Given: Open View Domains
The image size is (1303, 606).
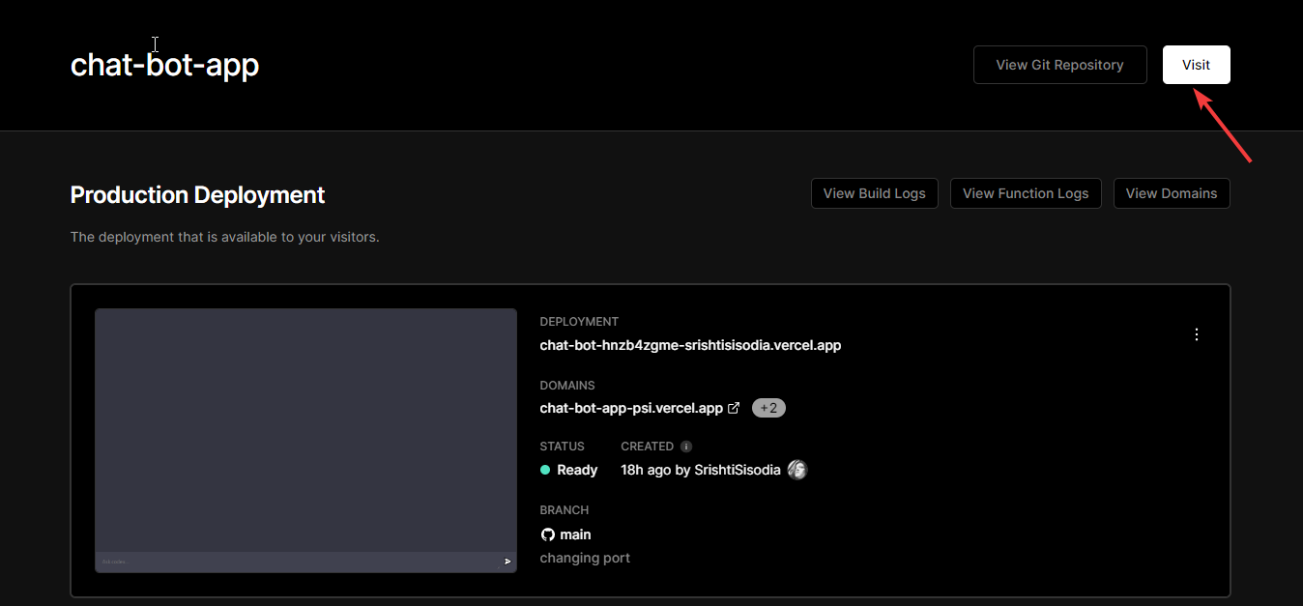Looking at the screenshot, I should pyautogui.click(x=1172, y=193).
